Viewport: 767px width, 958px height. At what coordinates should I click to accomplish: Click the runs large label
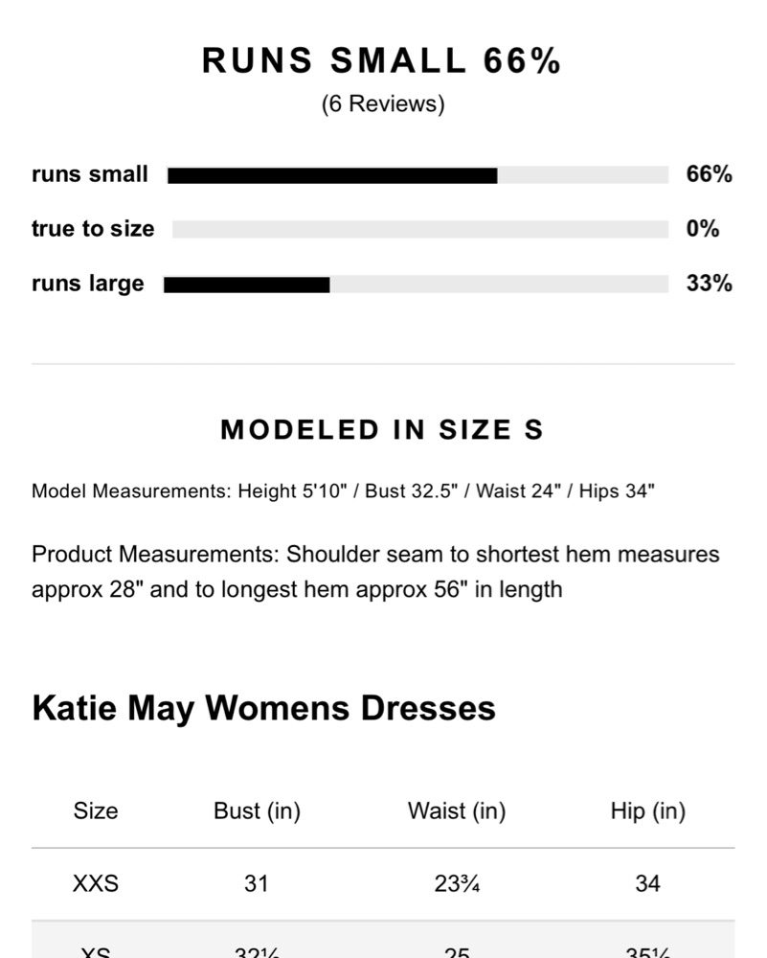(x=88, y=284)
